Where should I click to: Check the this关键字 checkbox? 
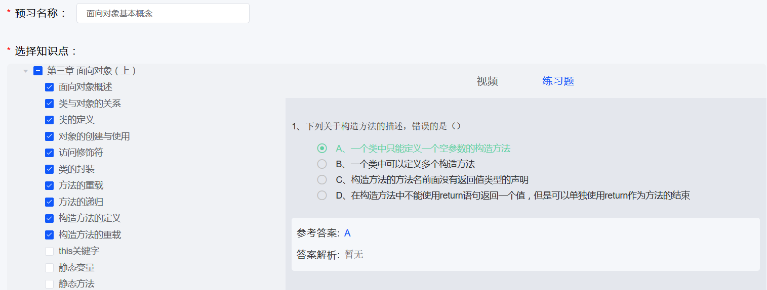point(49,251)
